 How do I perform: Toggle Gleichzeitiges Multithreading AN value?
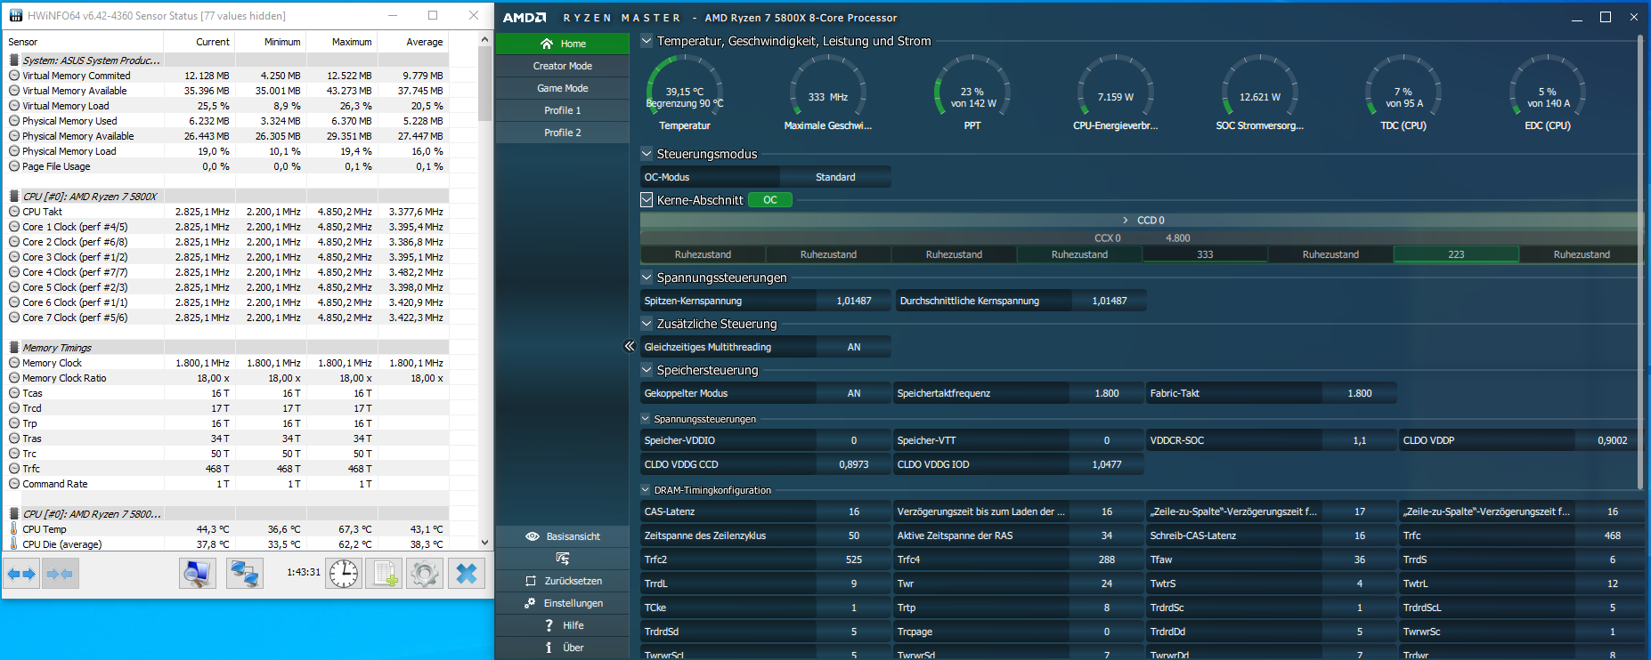(853, 347)
